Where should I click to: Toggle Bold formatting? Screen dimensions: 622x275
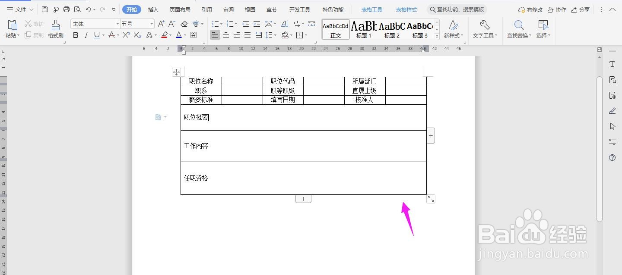tap(76, 35)
